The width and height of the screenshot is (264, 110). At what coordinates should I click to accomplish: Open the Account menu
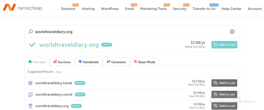point(254,9)
